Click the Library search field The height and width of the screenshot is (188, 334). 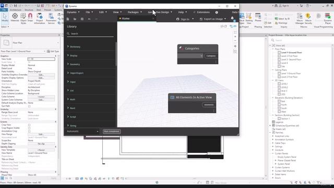[90, 33]
